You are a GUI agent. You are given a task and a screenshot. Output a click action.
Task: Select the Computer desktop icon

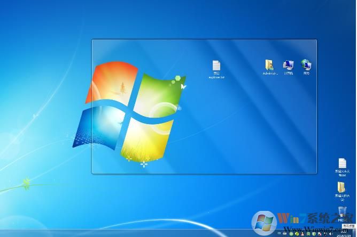(289, 66)
